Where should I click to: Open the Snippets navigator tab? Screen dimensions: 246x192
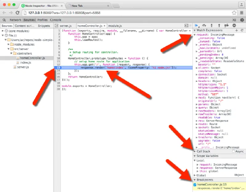44,26
